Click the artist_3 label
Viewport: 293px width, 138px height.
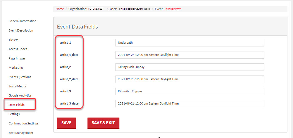click(x=65, y=91)
